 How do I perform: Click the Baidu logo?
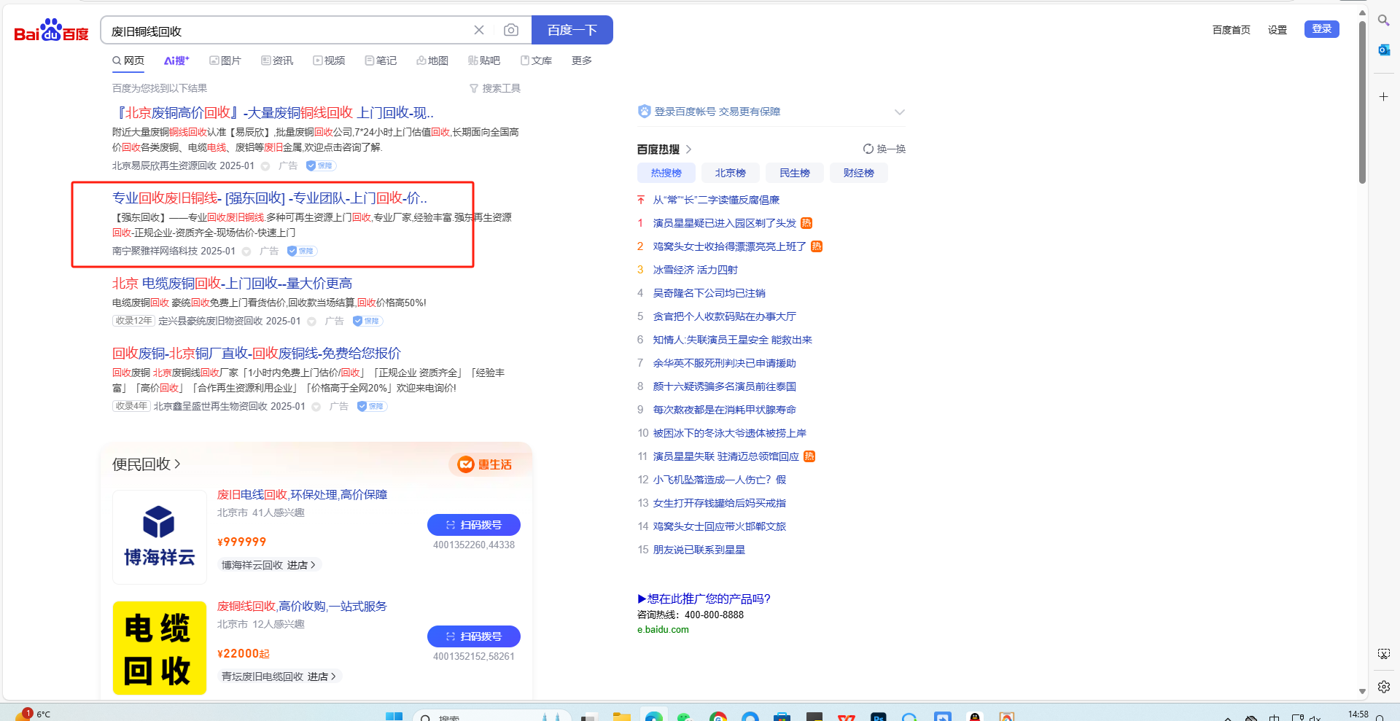click(51, 31)
